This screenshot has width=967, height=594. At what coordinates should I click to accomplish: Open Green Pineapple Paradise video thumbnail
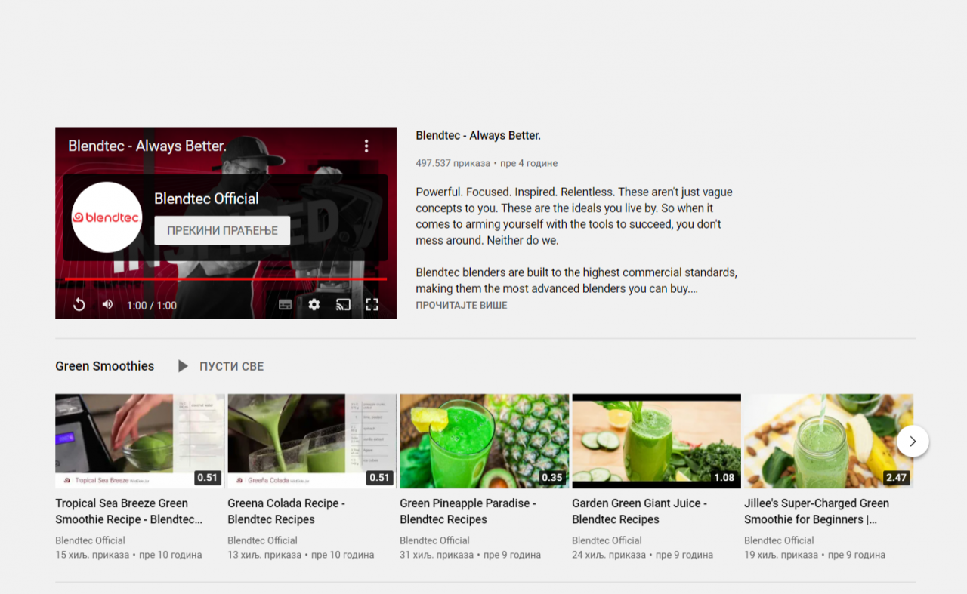coord(484,441)
